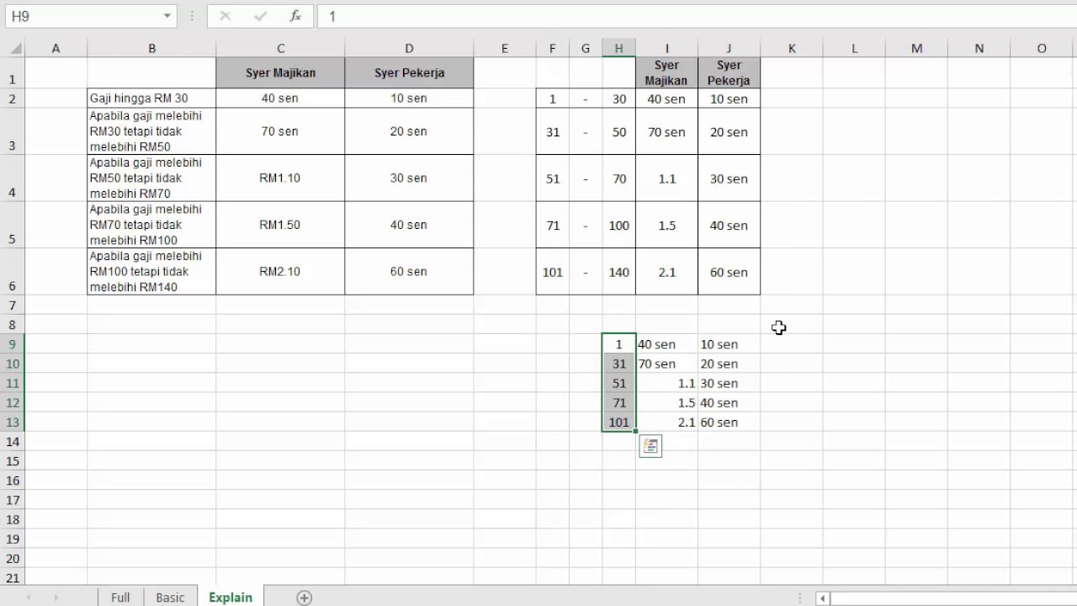This screenshot has height=606, width=1077.
Task: Click cell '60 sen' in J6
Action: coord(729,272)
